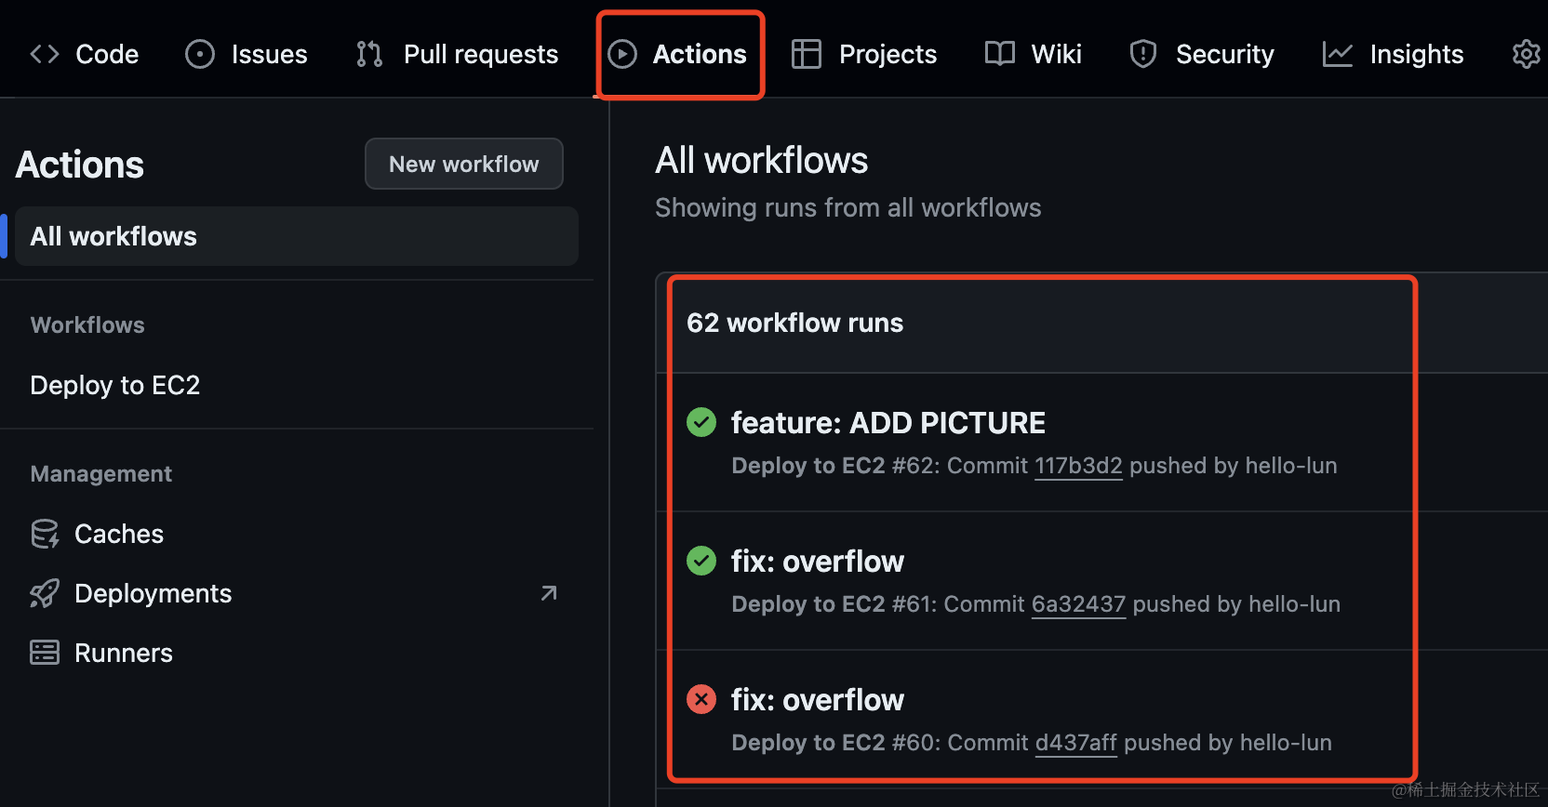Screen dimensions: 1548x807
Task: Click the green success icon for ADD PICTURE run
Action: tap(701, 422)
